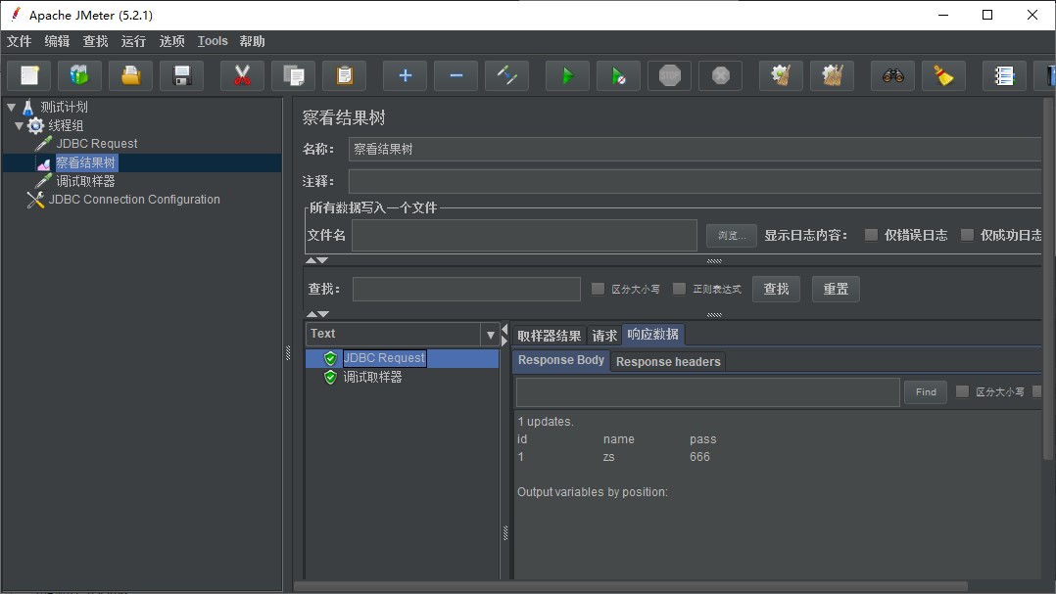
Task: Click the vertical scrollbar on right edge
Action: (1048, 279)
